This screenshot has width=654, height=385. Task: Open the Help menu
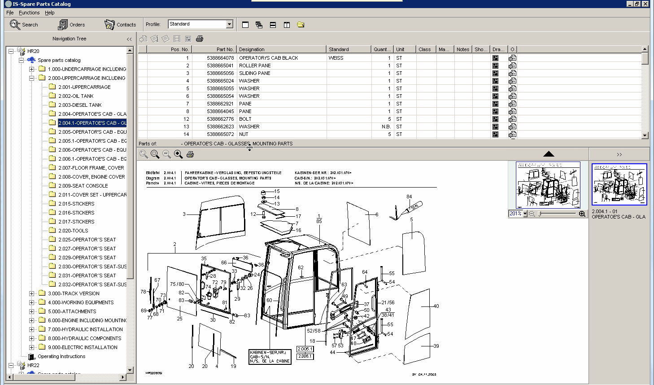point(49,13)
